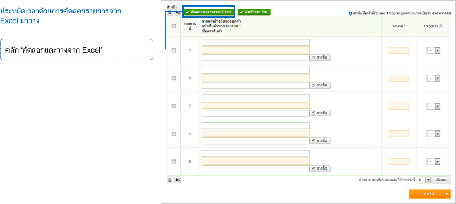Click the 'รายชื่อ' button in row 2
This screenshot has height=204, width=456.
pos(320,85)
